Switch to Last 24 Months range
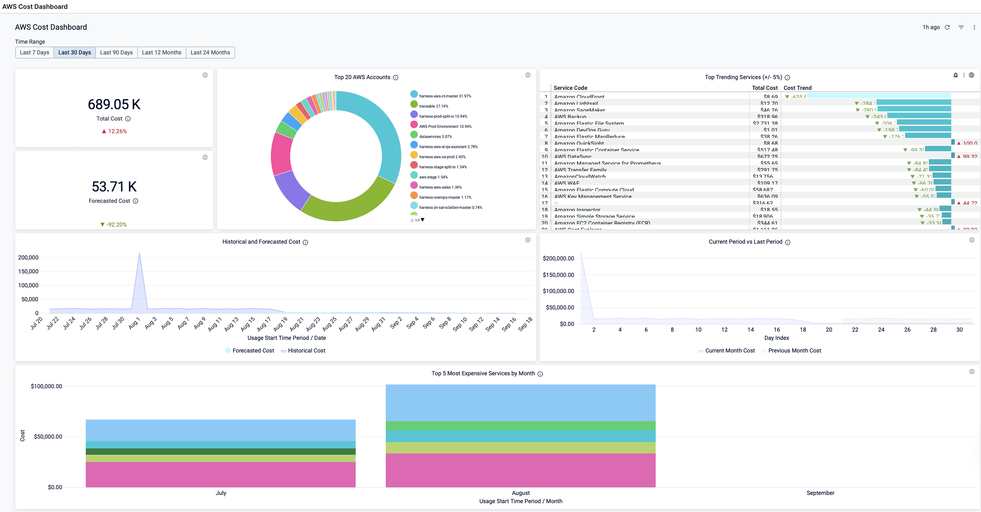The width and height of the screenshot is (981, 512). [x=210, y=53]
